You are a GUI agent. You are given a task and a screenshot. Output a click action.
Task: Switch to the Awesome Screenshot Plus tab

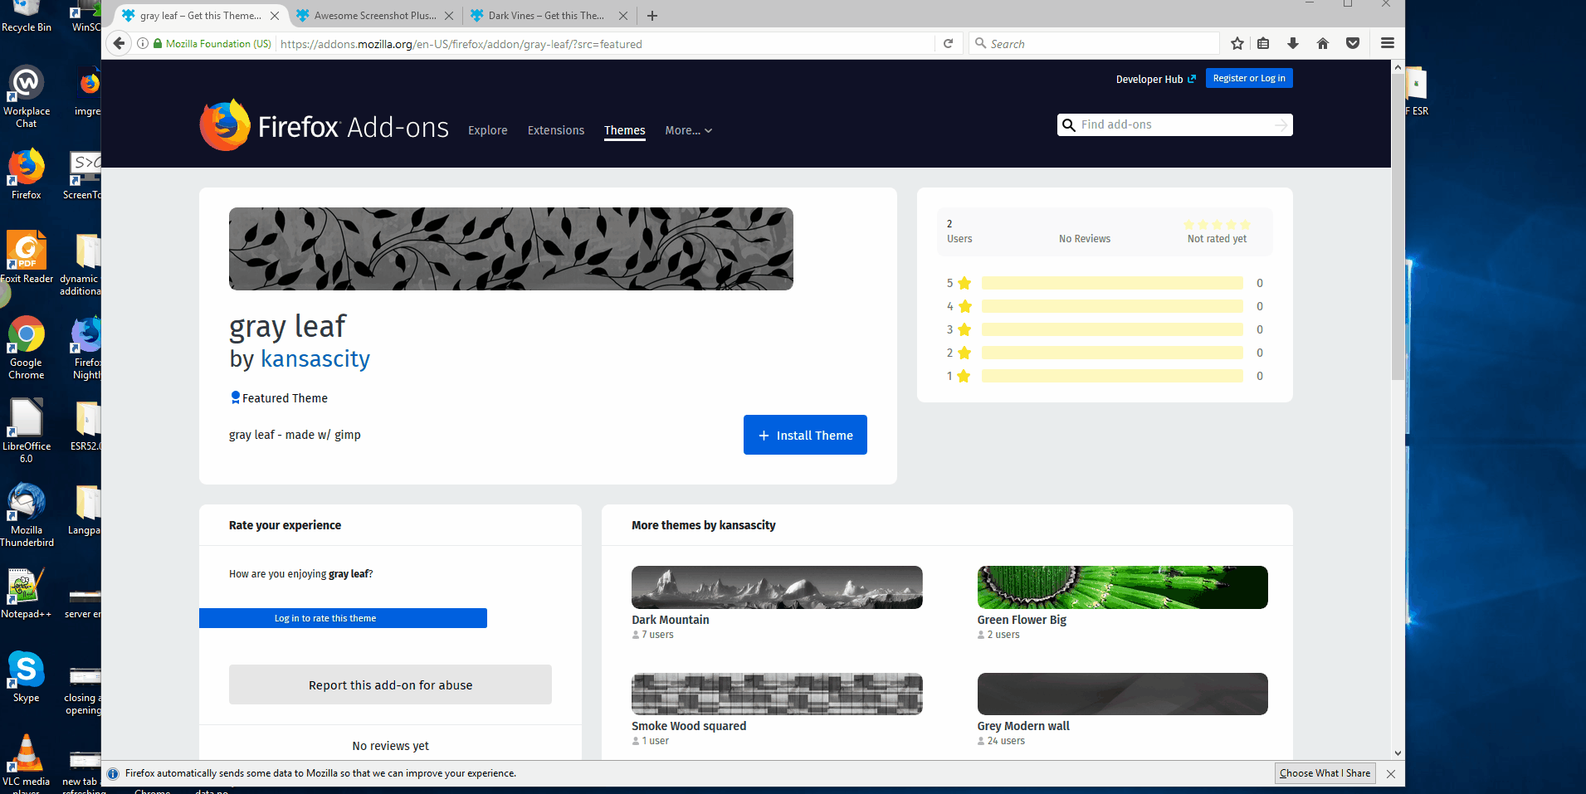[375, 16]
